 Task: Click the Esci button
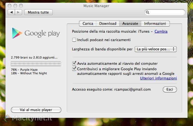tap(170, 89)
